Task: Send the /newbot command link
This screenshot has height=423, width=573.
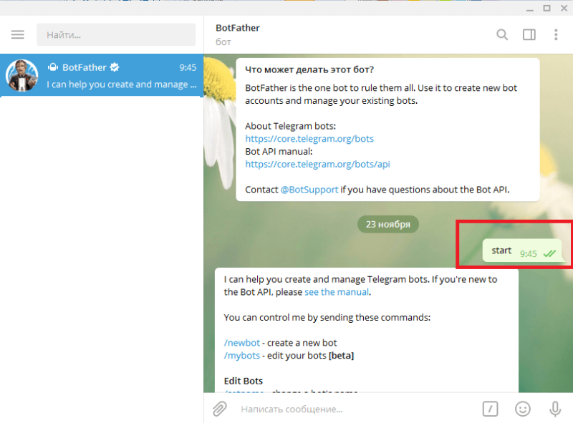Action: pos(242,343)
